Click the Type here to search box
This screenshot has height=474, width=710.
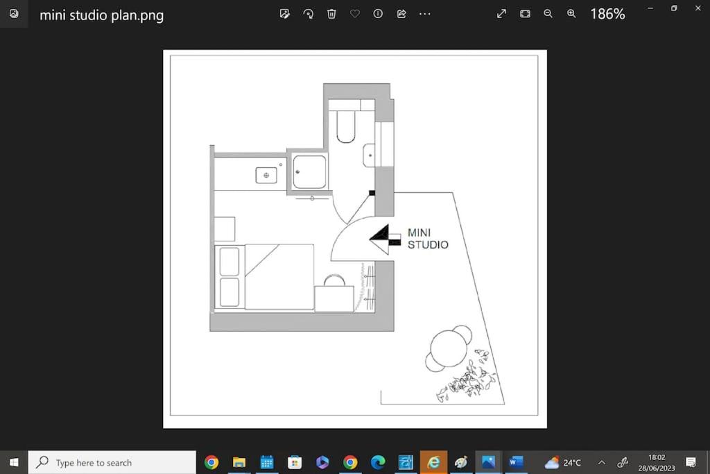(112, 462)
